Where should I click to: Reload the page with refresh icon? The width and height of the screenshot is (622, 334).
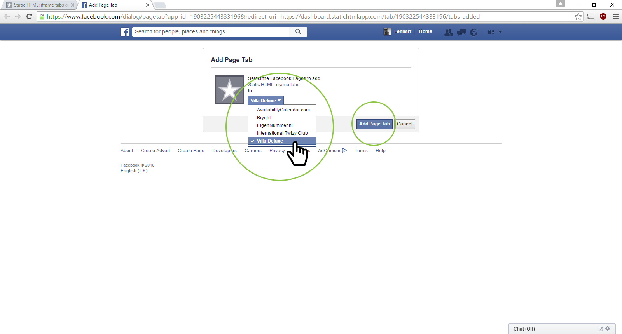[x=29, y=16]
